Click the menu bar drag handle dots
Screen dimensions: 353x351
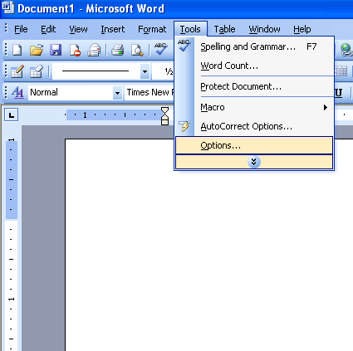pyautogui.click(x=6, y=29)
